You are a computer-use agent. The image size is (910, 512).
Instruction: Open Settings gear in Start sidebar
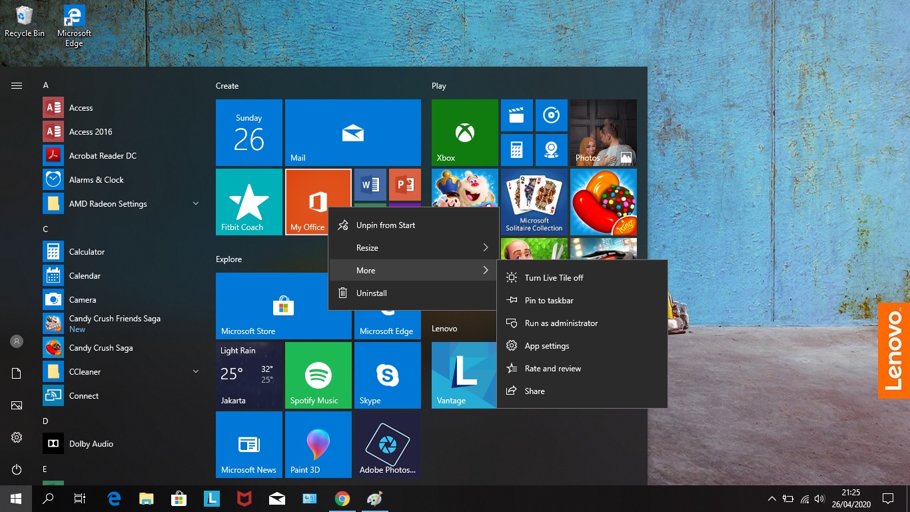point(17,437)
